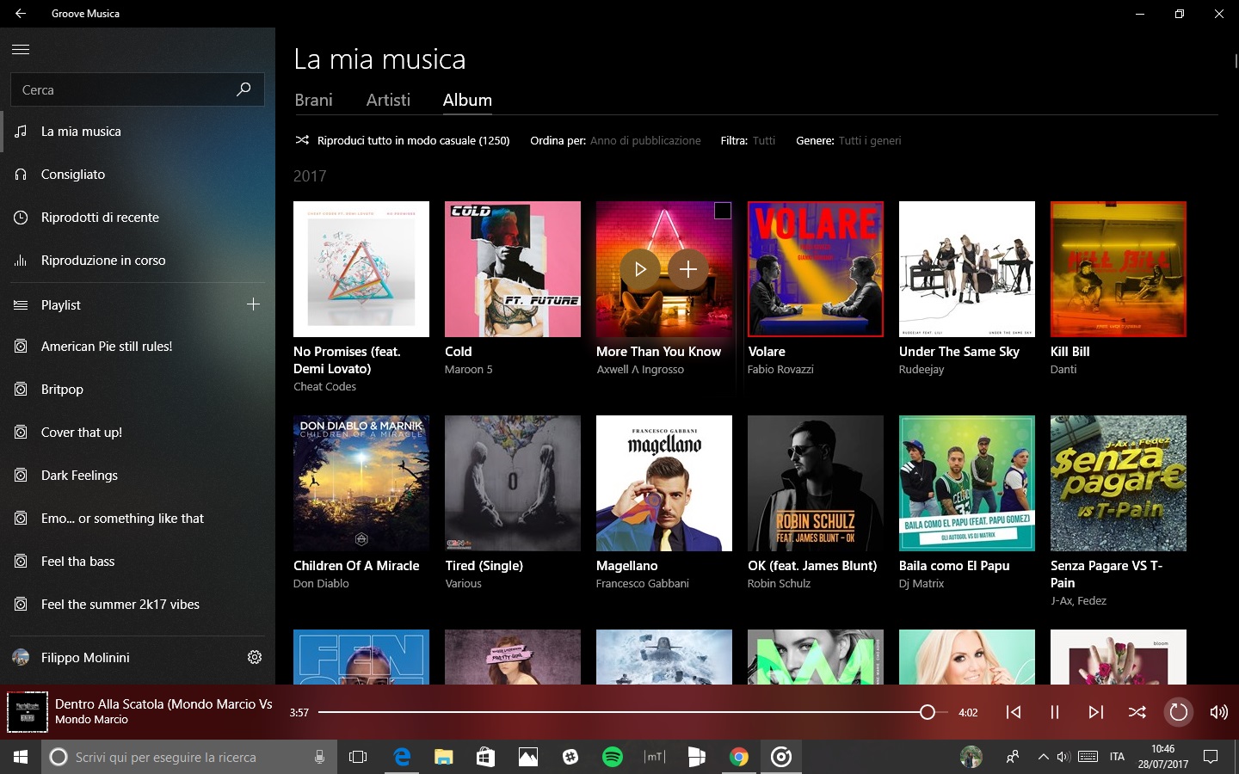The width and height of the screenshot is (1239, 774).
Task: Open the hamburger navigation menu
Action: 21,50
